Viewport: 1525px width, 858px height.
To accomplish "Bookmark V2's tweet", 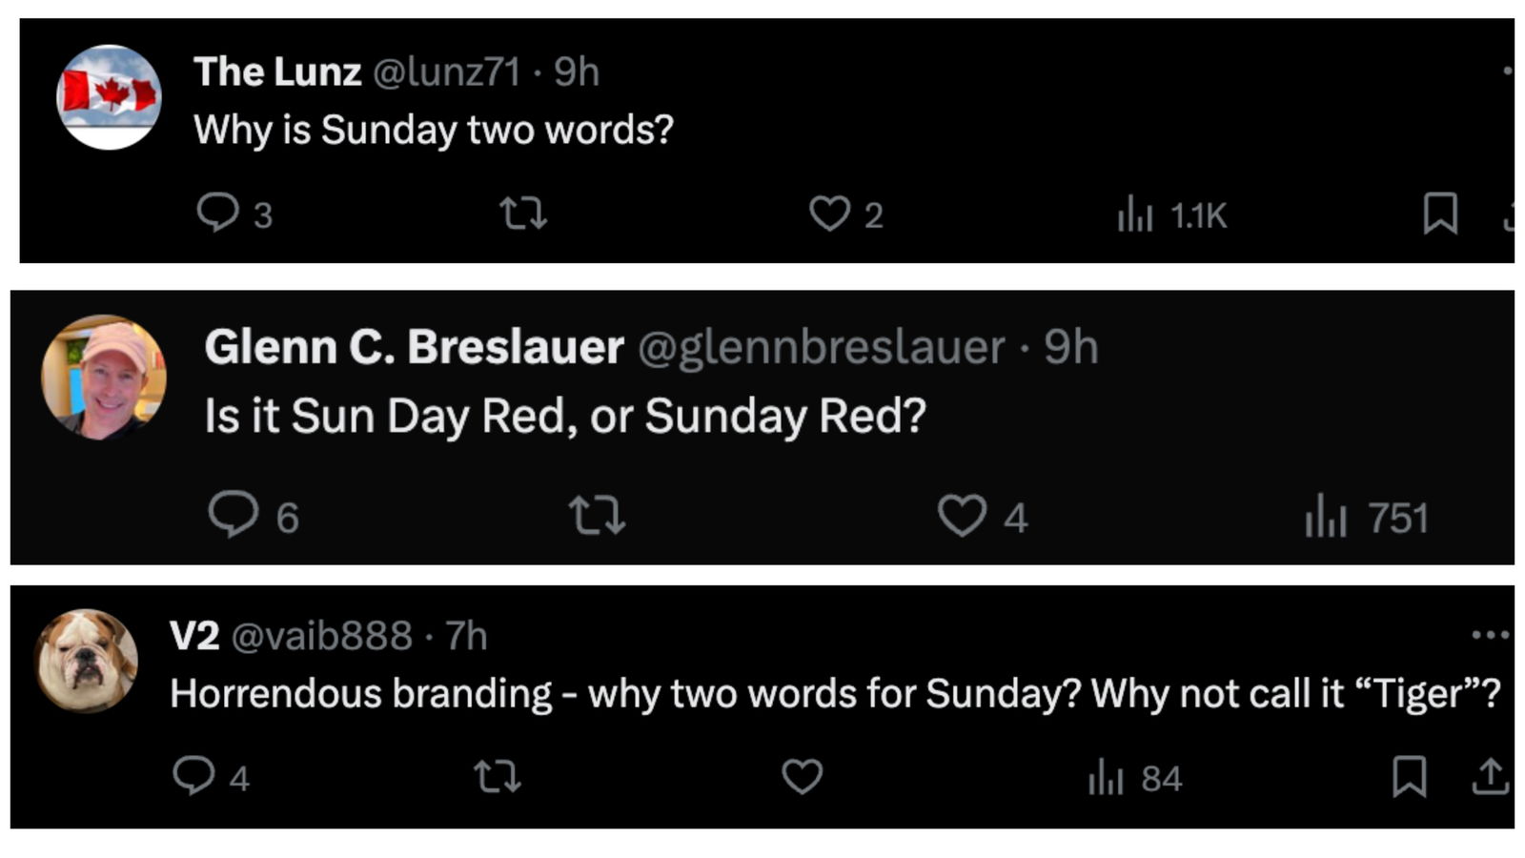I will tap(1409, 776).
